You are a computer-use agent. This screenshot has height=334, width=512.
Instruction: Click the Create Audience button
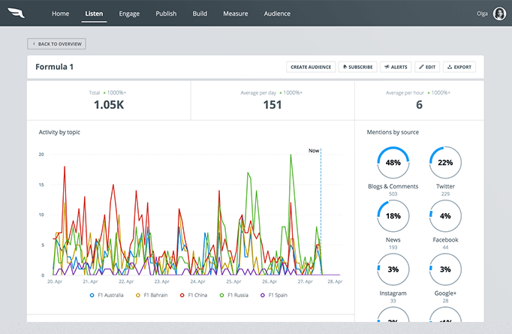point(311,67)
